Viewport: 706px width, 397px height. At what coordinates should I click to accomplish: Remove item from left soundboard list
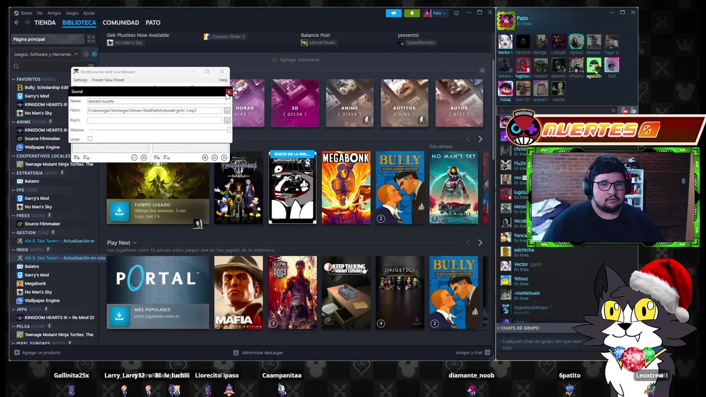pos(87,158)
